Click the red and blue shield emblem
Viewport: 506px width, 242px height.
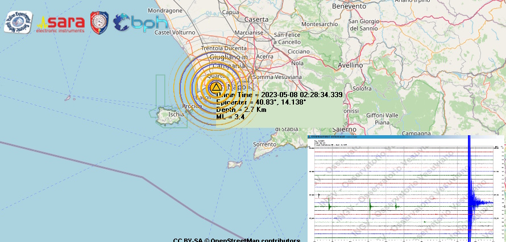coord(99,22)
